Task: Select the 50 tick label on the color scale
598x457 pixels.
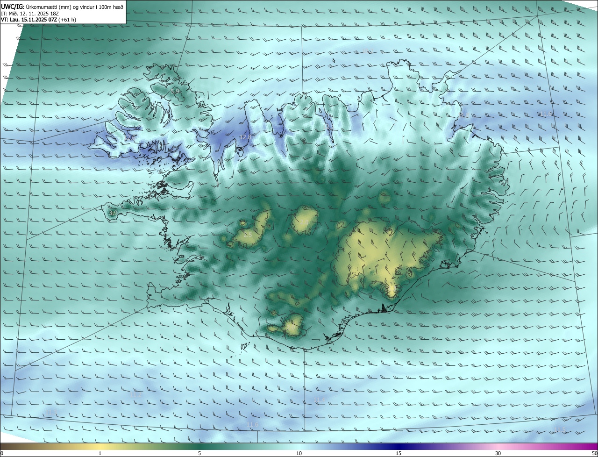Action: (x=594, y=453)
